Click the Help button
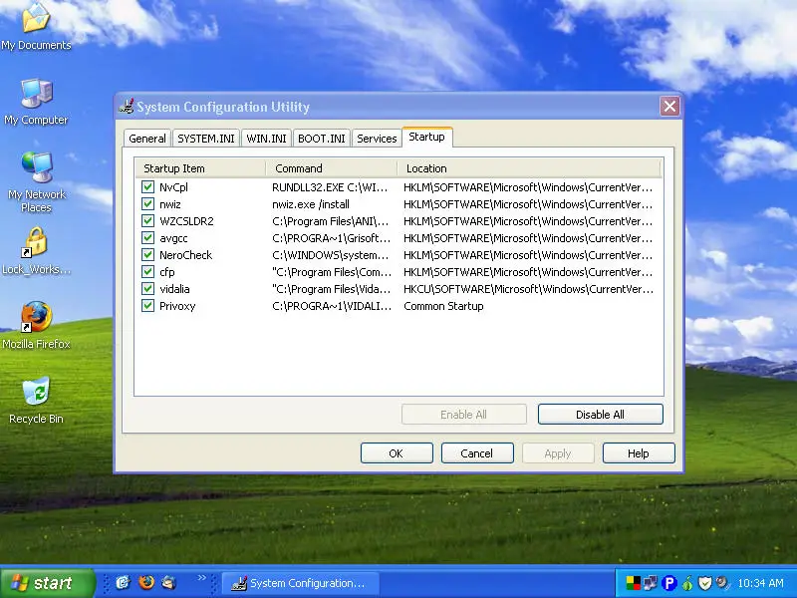This screenshot has height=598, width=797. click(x=639, y=453)
